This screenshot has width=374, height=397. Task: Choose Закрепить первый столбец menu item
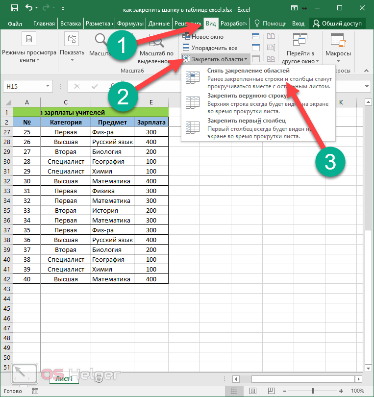click(258, 128)
